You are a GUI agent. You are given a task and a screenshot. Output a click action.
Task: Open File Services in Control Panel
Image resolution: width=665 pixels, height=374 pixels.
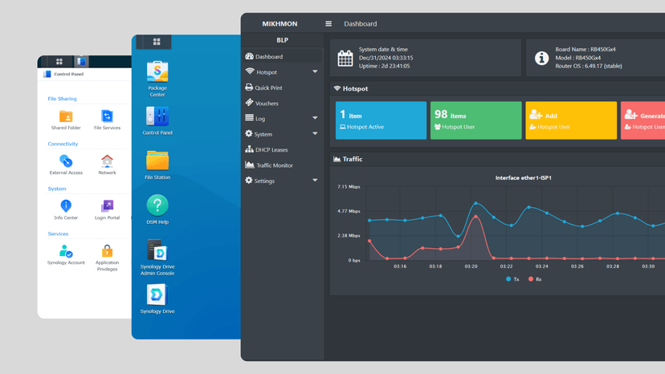click(107, 120)
